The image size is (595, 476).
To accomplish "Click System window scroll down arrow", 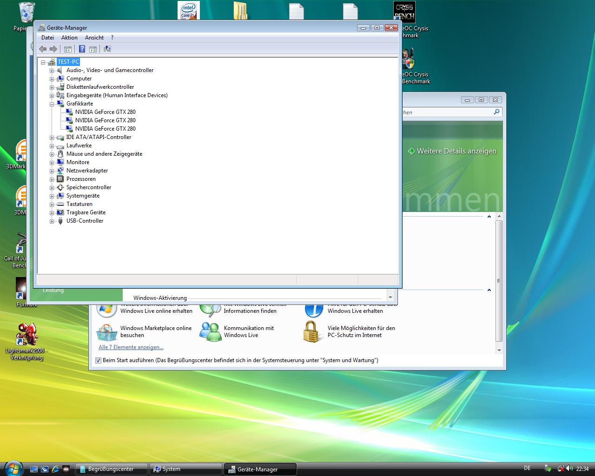I will point(390,297).
